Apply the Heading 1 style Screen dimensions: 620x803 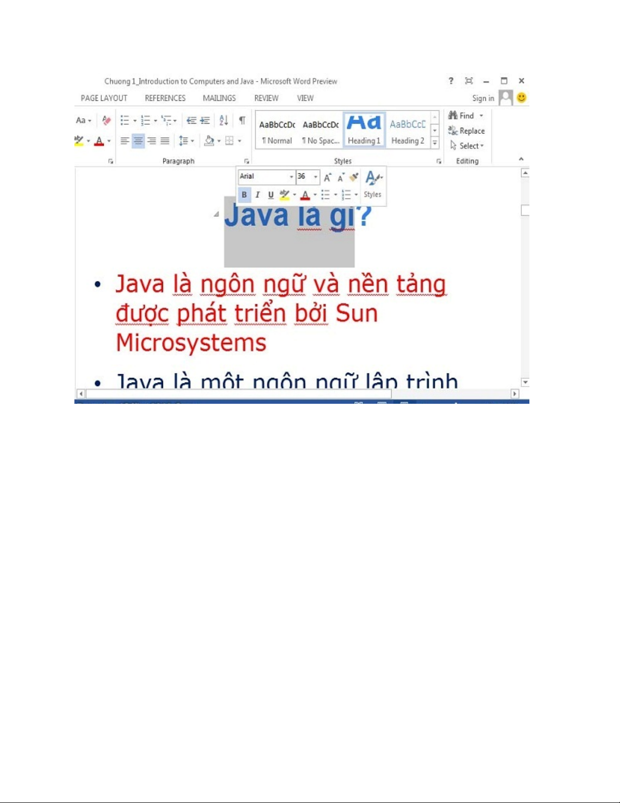point(364,130)
